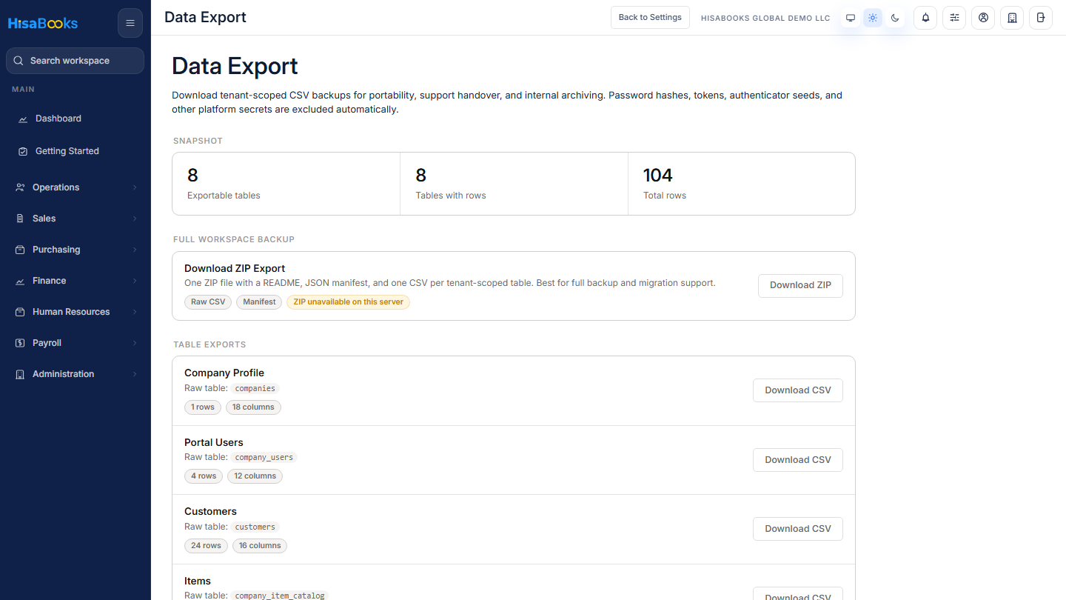Click the 4 rows badge

204,476
